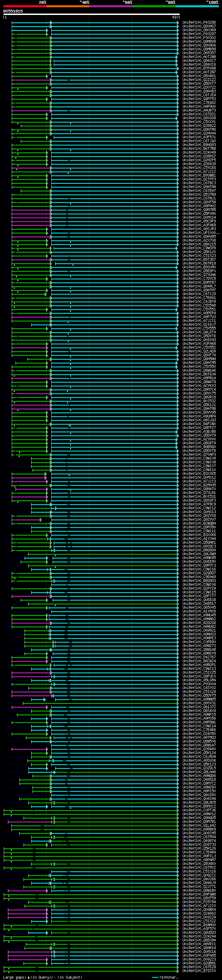Click UniRef100_A1YS44 label

click(199, 539)
